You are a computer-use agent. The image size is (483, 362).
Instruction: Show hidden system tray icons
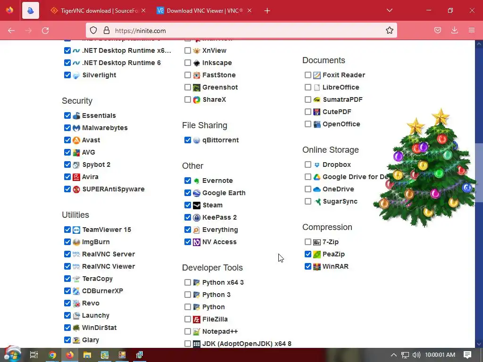(x=394, y=355)
